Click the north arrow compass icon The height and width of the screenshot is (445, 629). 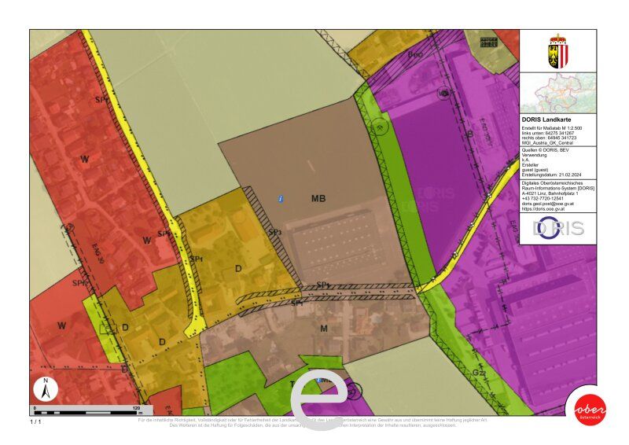pos(46,389)
